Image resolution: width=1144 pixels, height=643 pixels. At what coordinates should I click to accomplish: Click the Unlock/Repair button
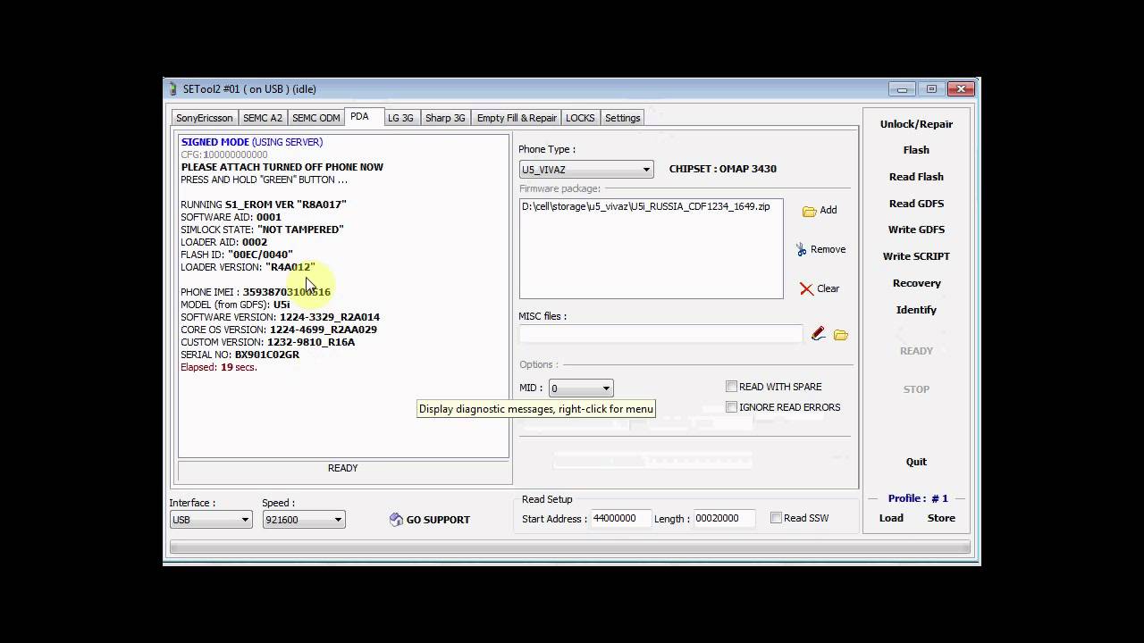tap(916, 124)
